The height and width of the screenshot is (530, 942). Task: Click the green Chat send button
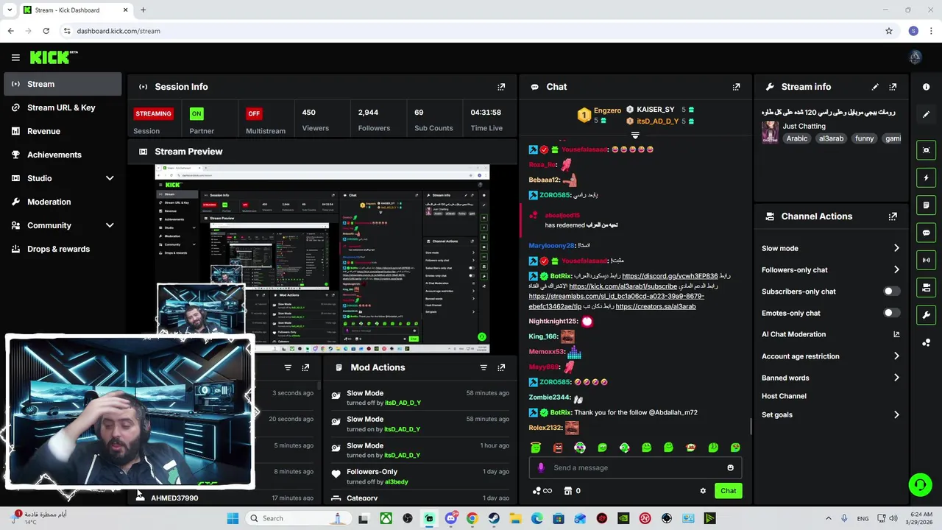[728, 491]
